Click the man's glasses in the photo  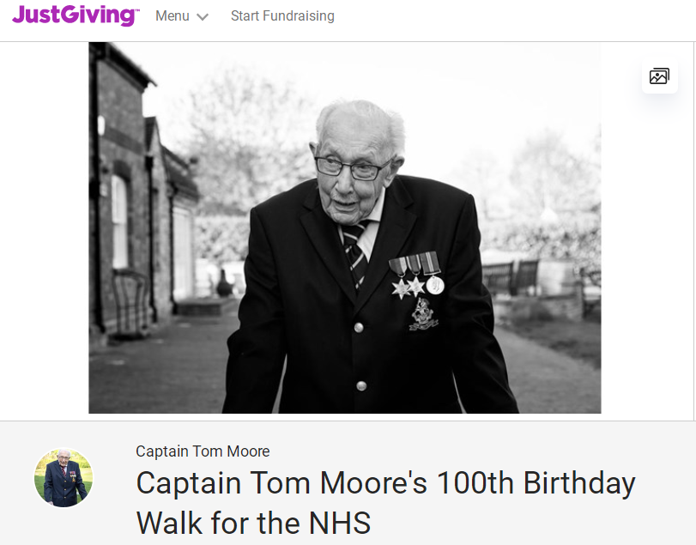click(x=351, y=167)
